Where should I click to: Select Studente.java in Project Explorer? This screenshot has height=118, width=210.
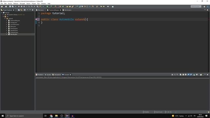point(14,32)
